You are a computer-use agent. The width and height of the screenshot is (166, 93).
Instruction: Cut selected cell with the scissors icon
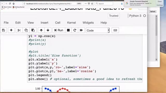point(19,30)
